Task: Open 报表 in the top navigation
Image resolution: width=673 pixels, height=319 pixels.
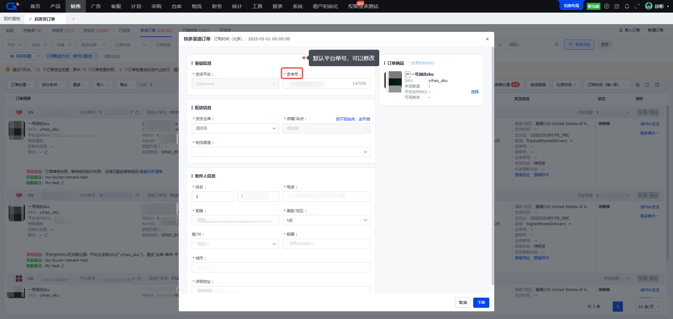Action: (277, 6)
